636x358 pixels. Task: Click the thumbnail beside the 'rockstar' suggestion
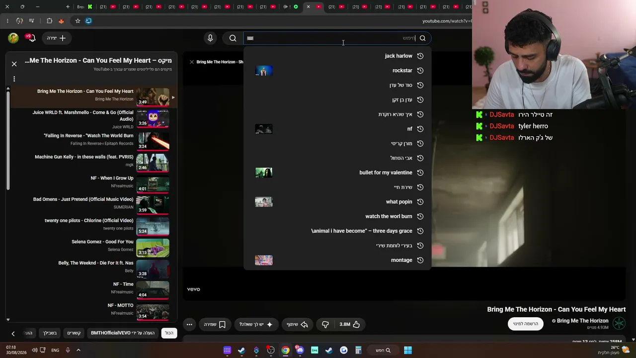[x=264, y=71]
